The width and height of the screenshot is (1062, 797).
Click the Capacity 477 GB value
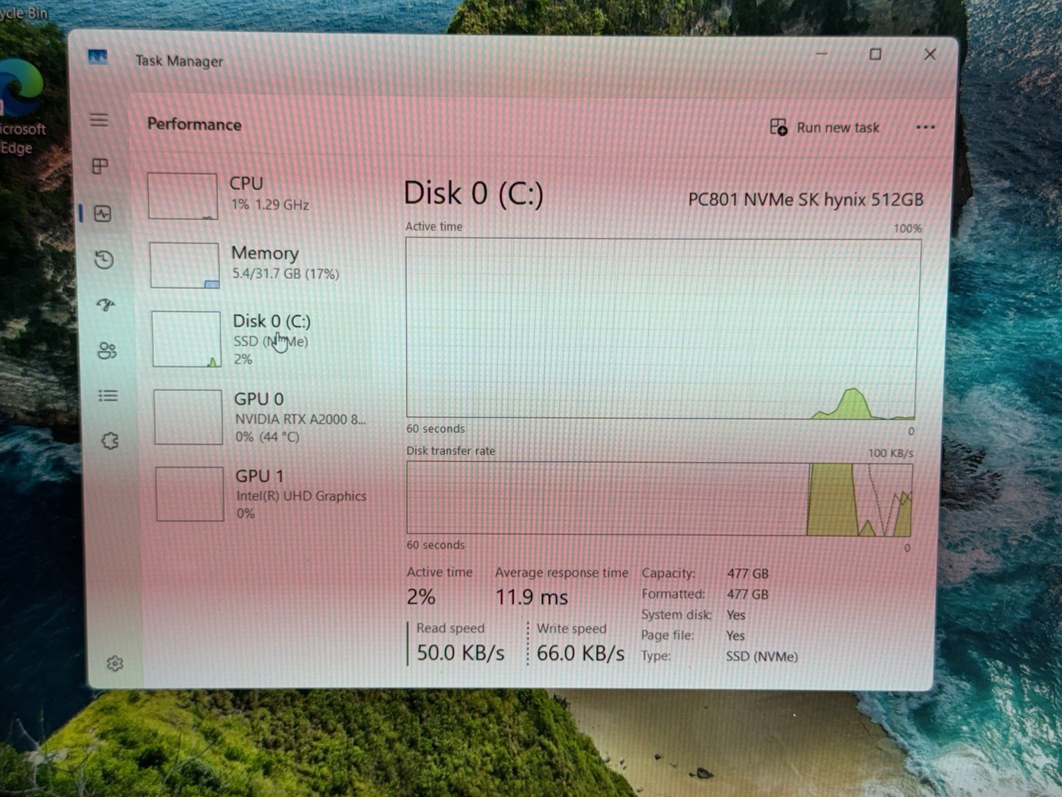[x=748, y=573]
